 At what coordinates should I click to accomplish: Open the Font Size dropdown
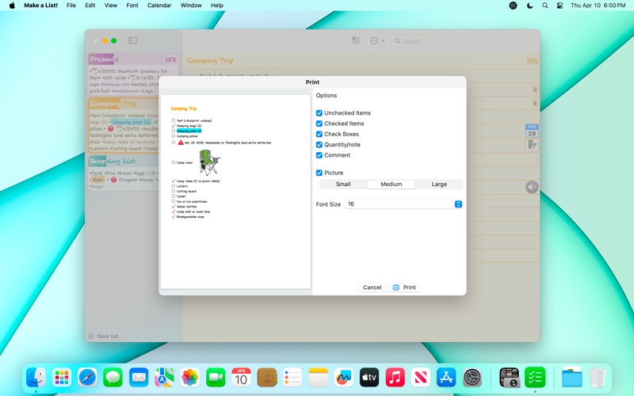pyautogui.click(x=403, y=204)
